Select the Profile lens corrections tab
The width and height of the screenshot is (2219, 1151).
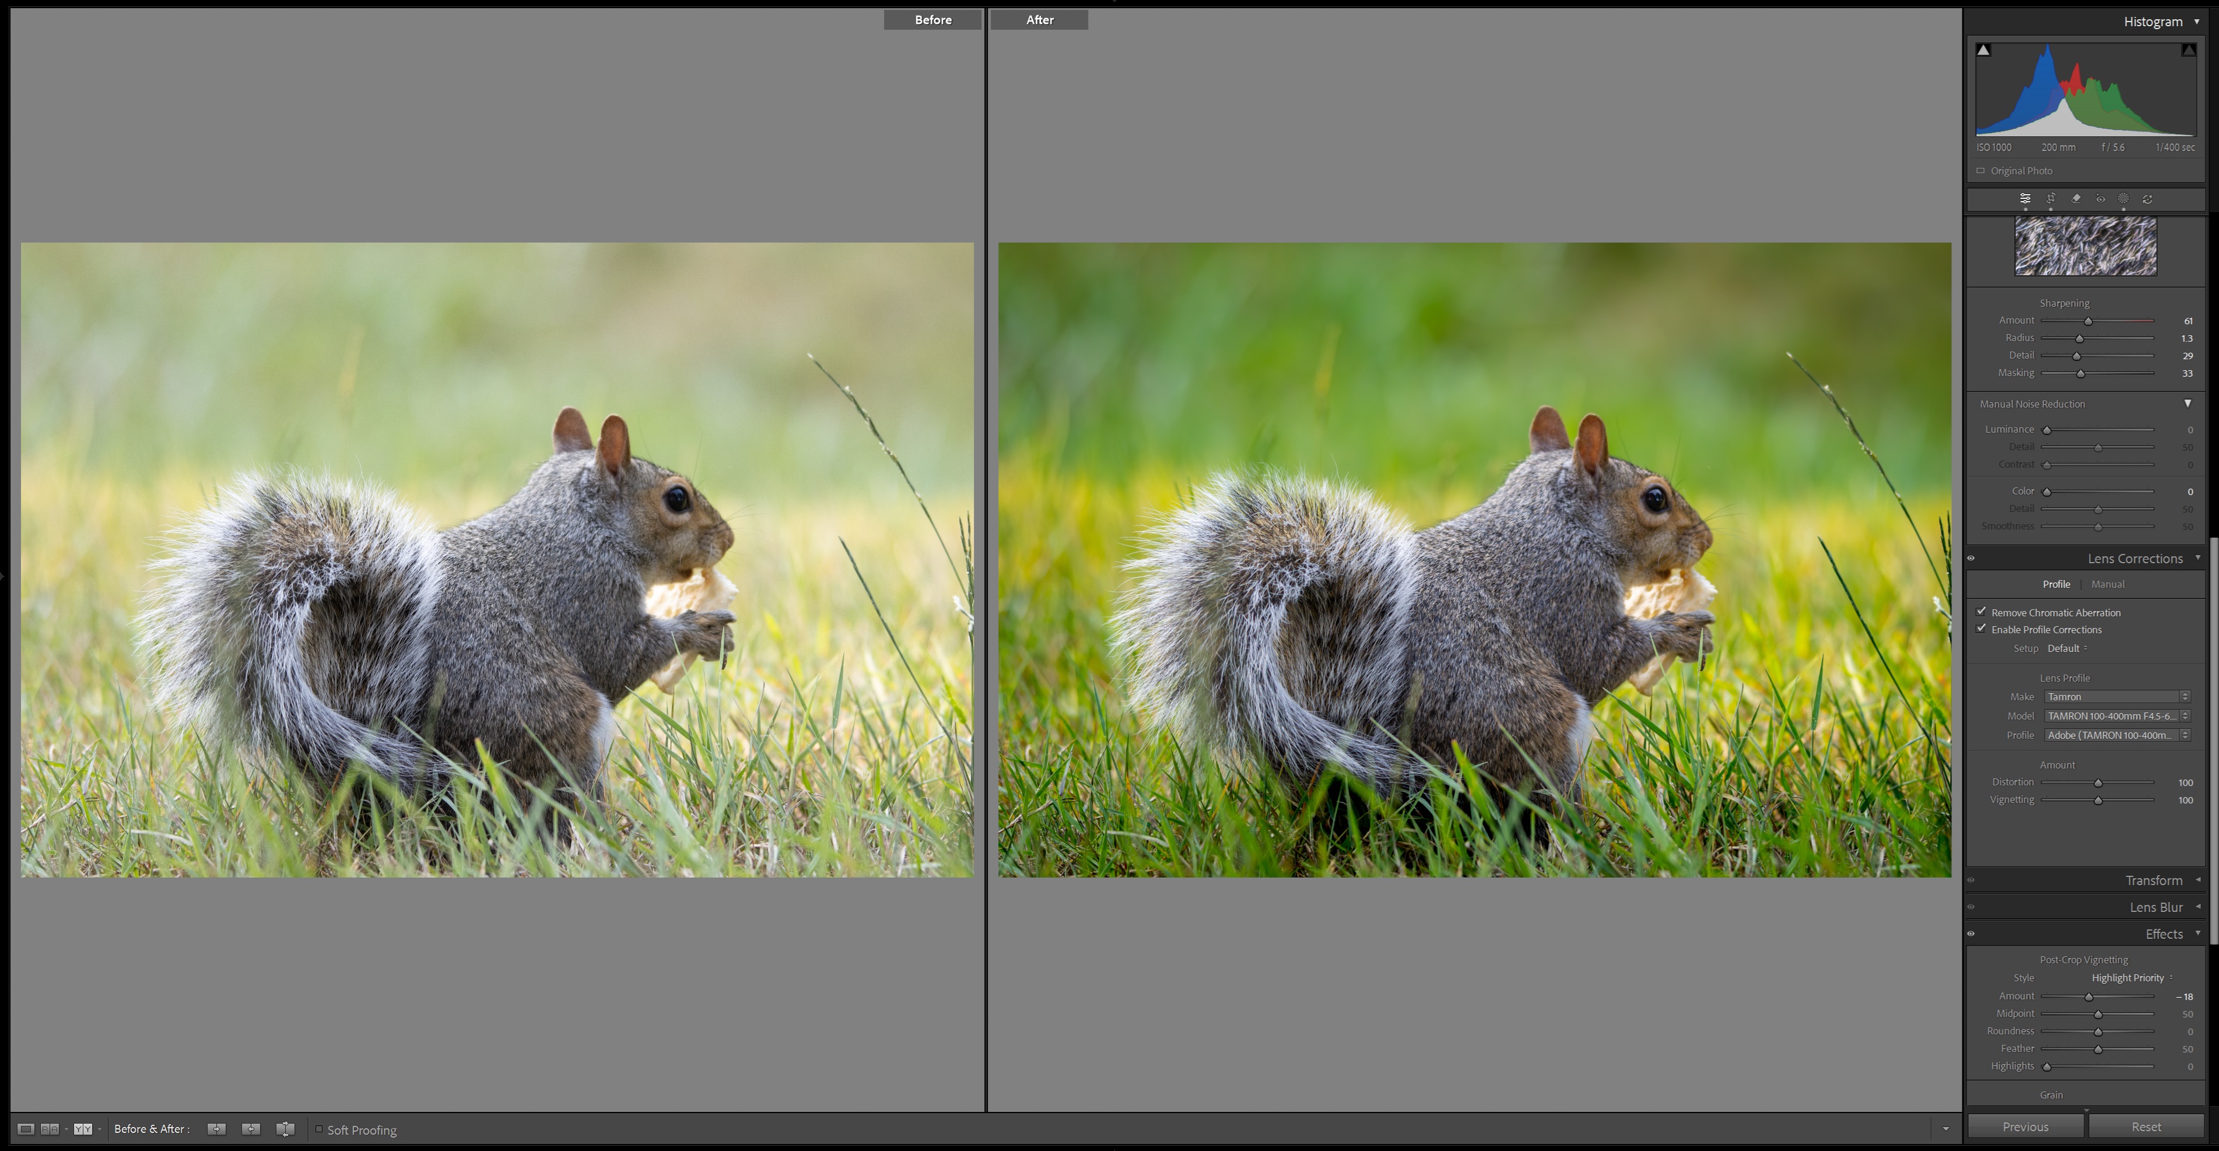pyautogui.click(x=2055, y=584)
